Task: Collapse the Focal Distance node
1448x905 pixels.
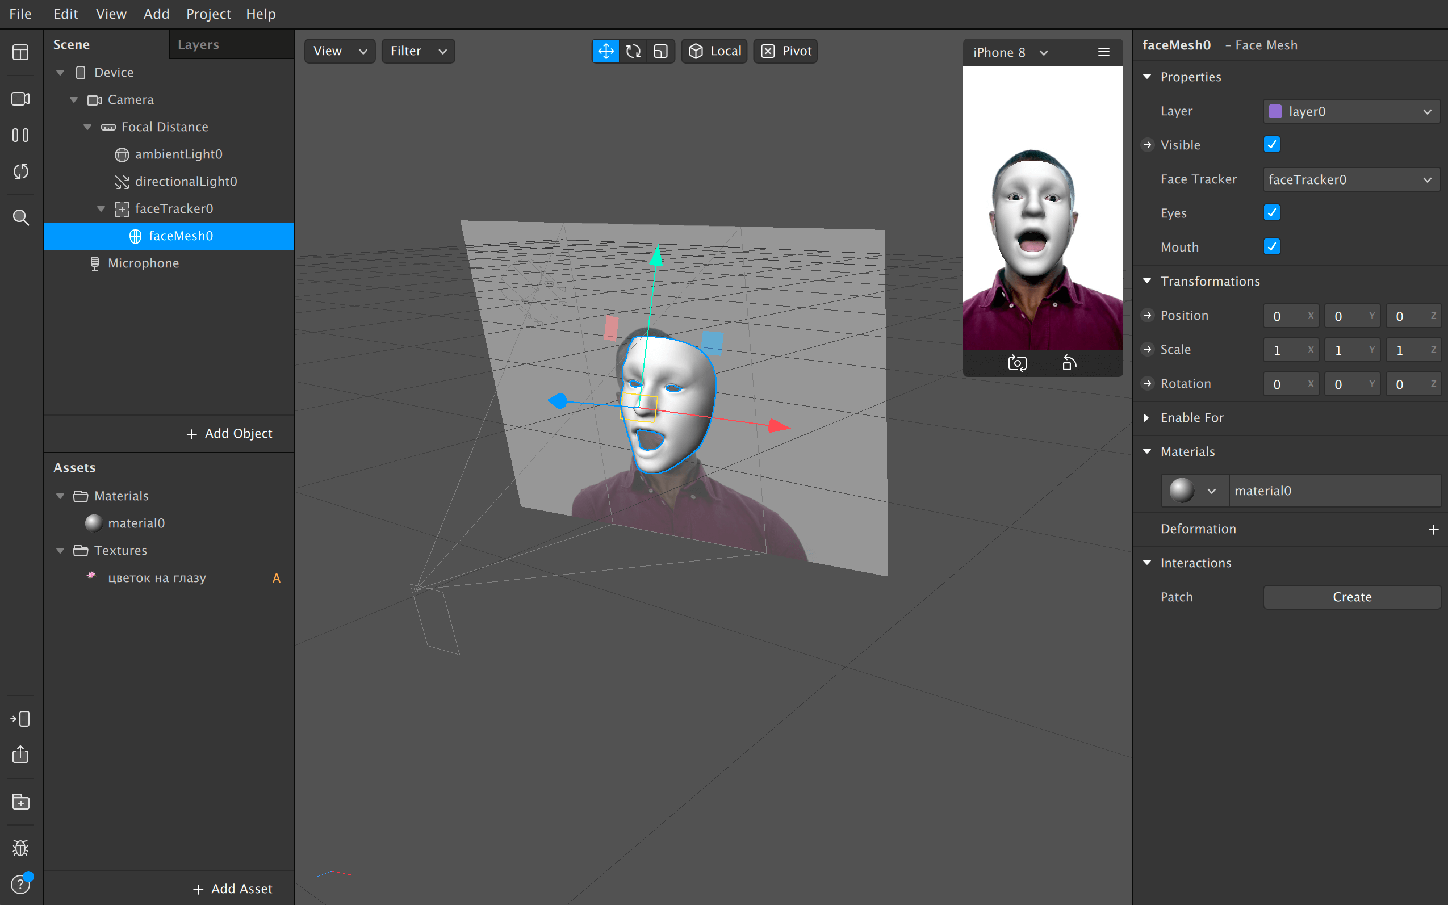Action: coord(87,127)
